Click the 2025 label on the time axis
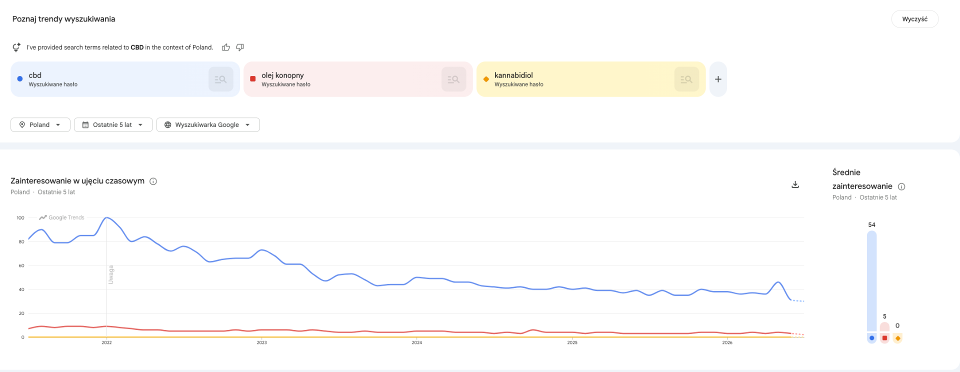The height and width of the screenshot is (372, 960). coord(572,342)
